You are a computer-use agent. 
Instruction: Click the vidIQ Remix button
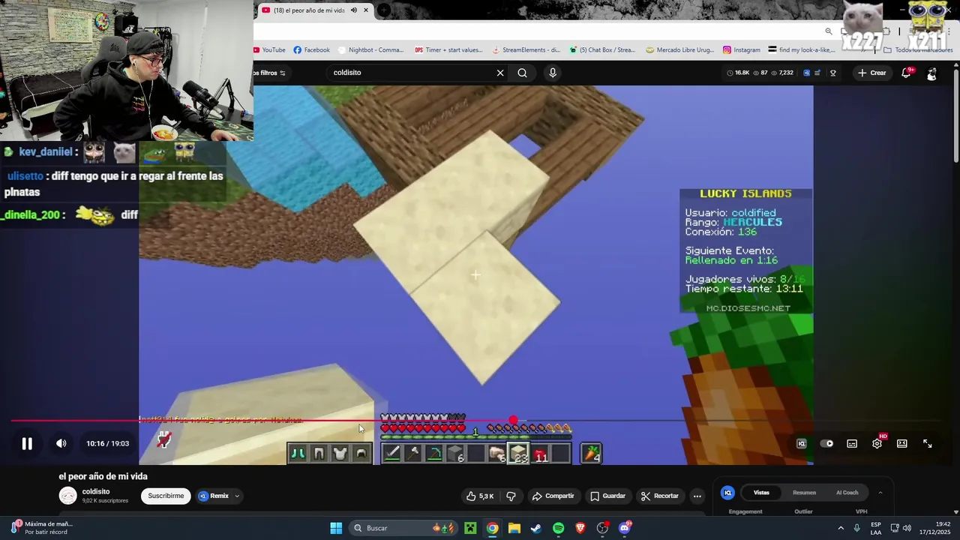click(214, 496)
